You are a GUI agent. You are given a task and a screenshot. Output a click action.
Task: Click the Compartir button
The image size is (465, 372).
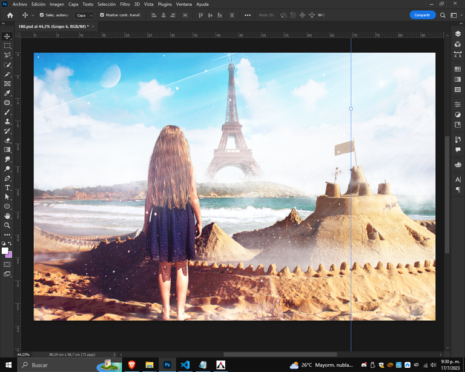(422, 15)
